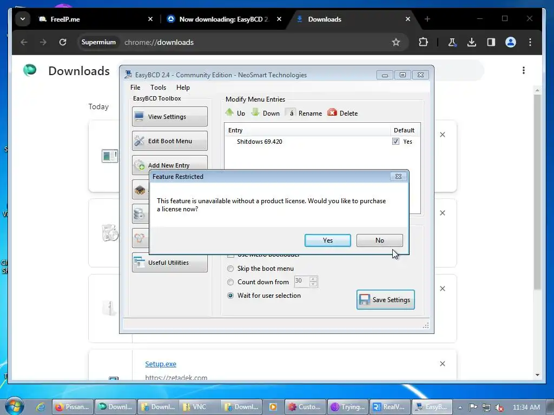Click the Rename entry icon

coord(304,113)
